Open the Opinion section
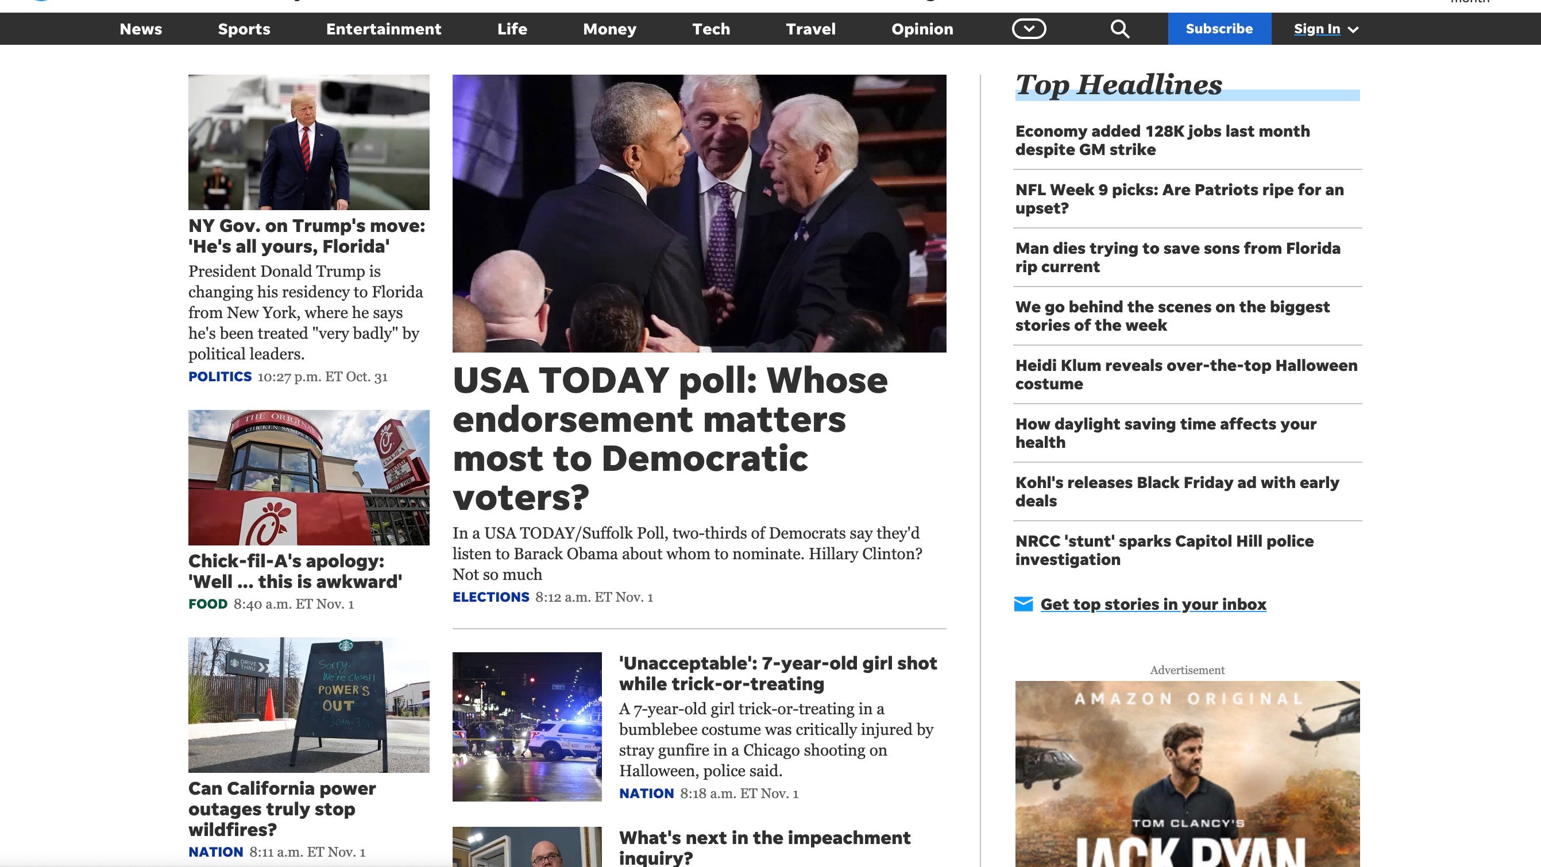This screenshot has width=1541, height=867. [921, 29]
